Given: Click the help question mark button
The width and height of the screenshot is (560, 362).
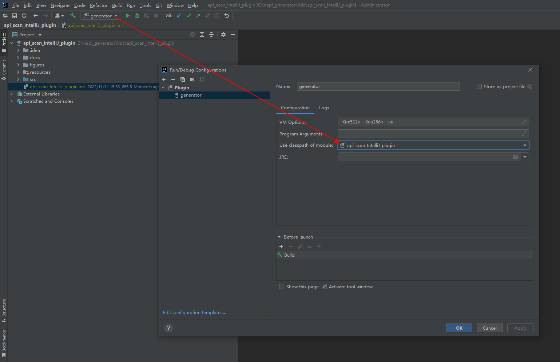Looking at the screenshot, I should coord(168,328).
